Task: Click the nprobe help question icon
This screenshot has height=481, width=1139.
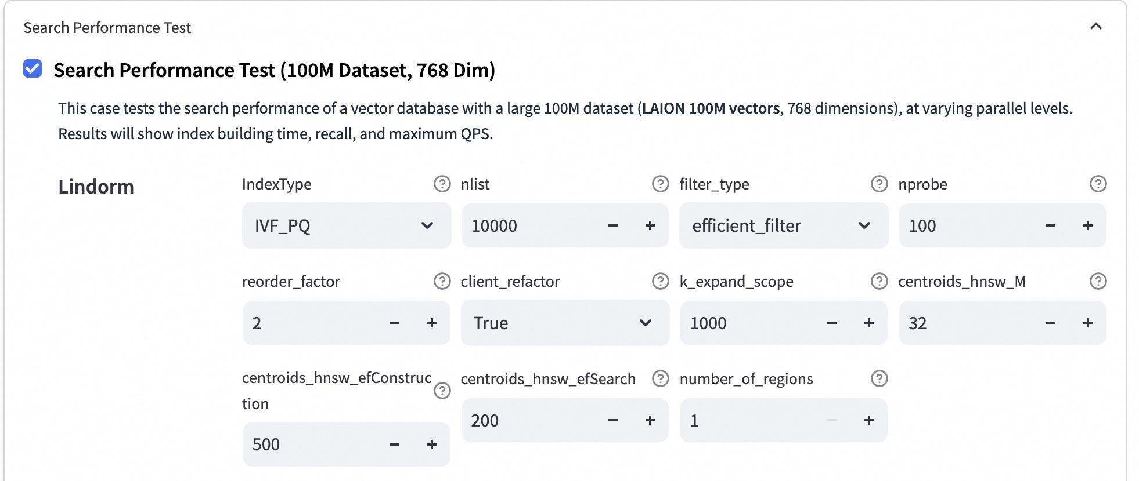Action: [1098, 184]
